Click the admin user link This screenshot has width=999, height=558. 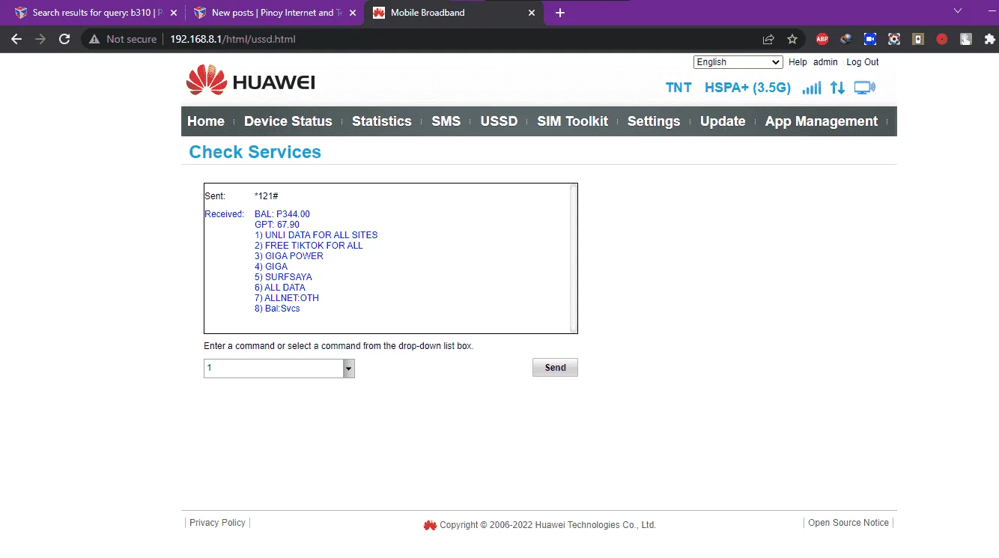point(825,62)
